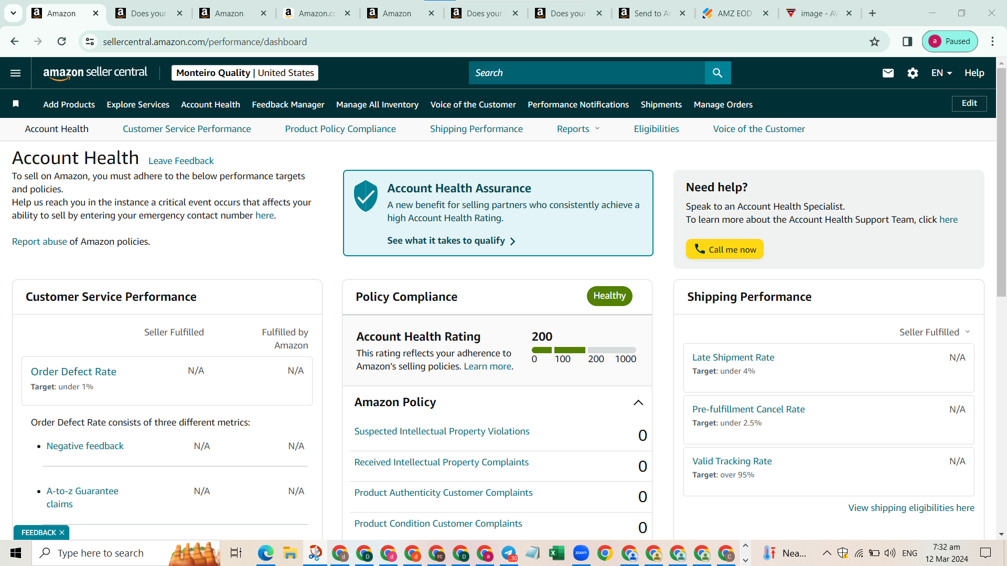Click the Amazon Seller Central logo

tap(95, 73)
